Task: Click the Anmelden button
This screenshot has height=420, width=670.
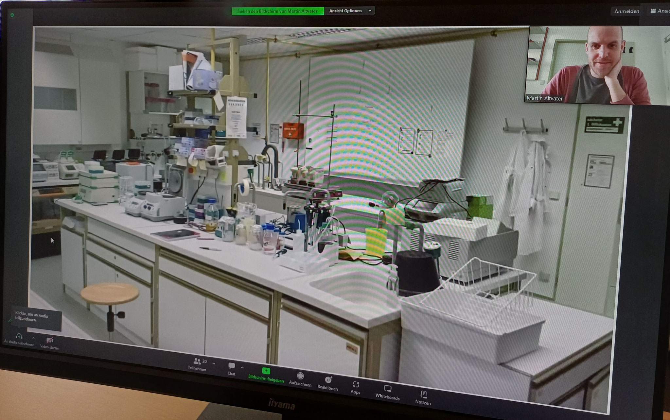Action: click(x=626, y=11)
